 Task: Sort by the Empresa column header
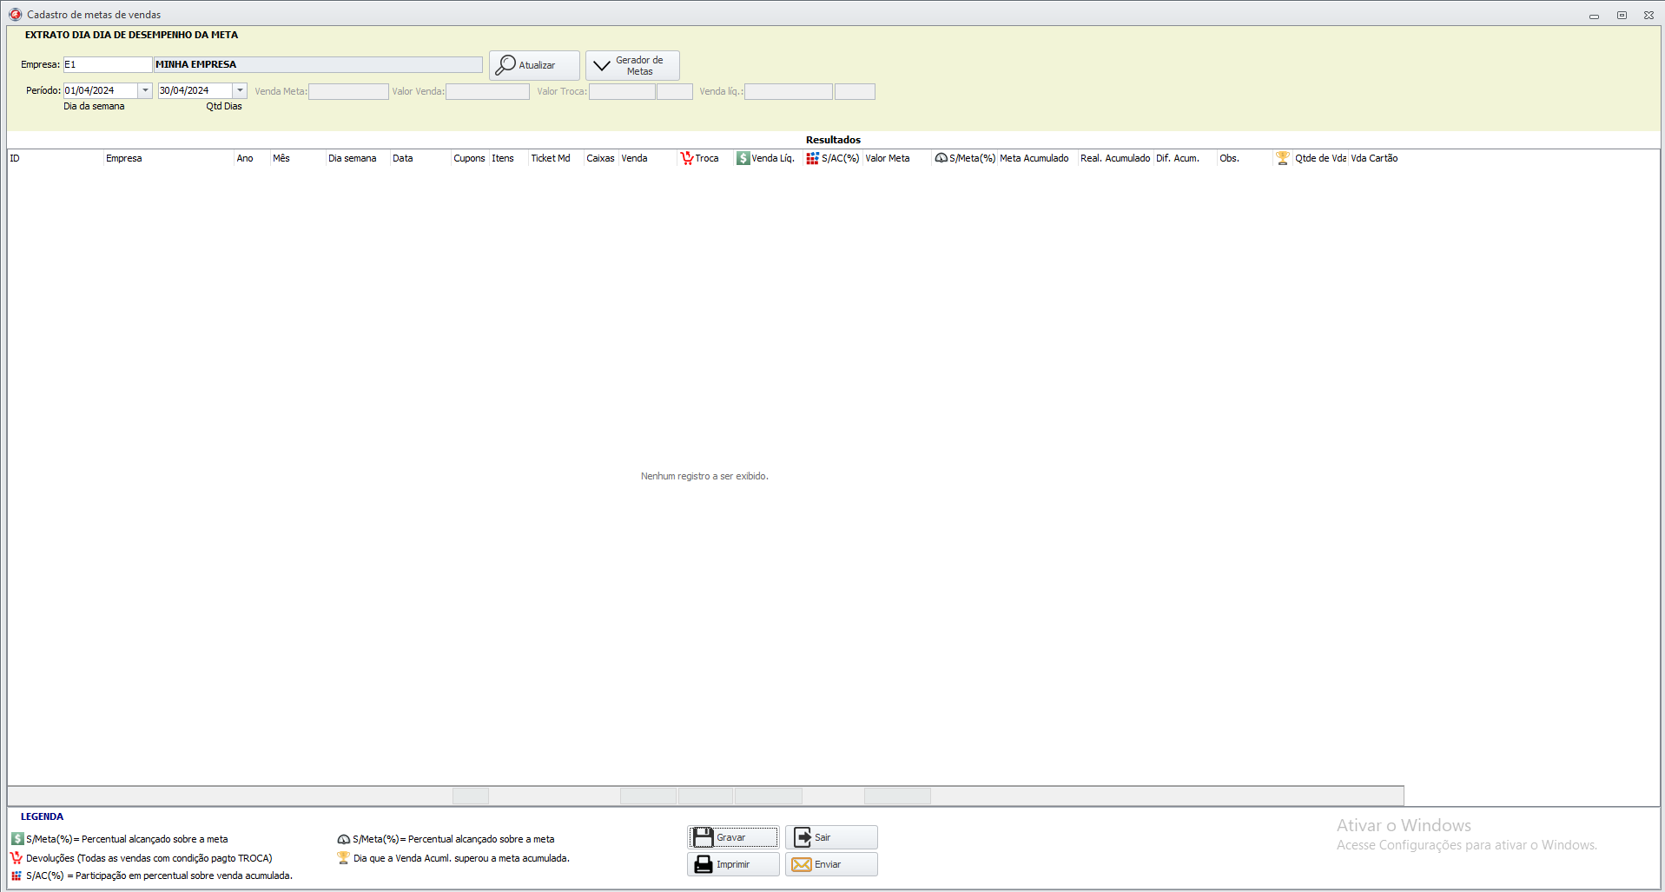124,158
